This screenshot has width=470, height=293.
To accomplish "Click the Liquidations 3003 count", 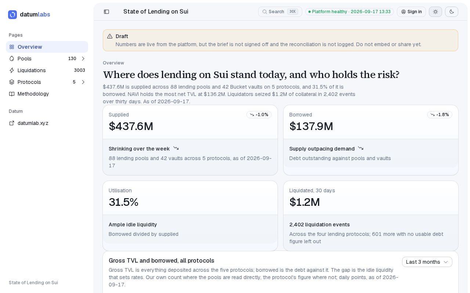I will (x=79, y=70).
